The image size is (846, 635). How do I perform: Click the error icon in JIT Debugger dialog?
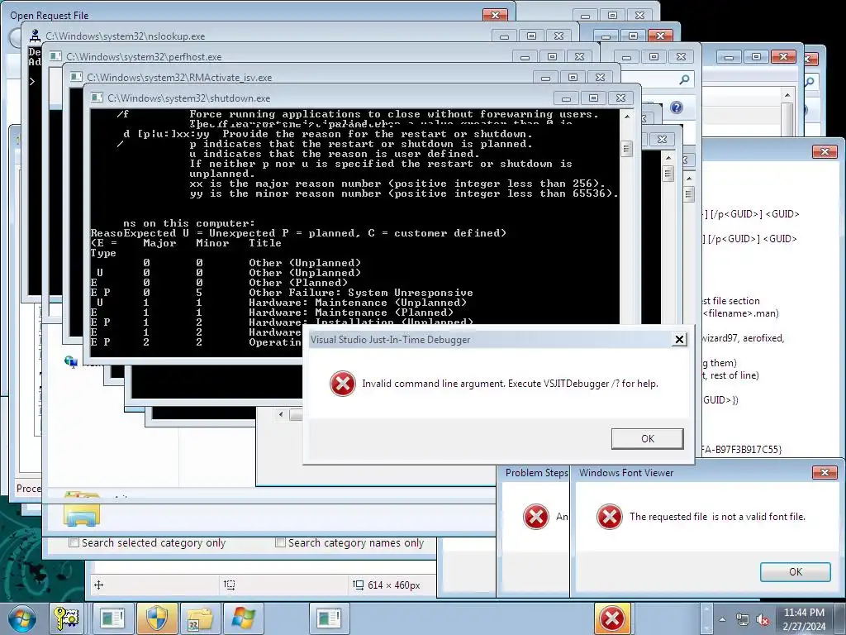[x=343, y=384]
